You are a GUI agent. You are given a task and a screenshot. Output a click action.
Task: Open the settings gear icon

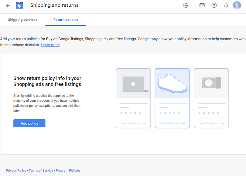186,5
